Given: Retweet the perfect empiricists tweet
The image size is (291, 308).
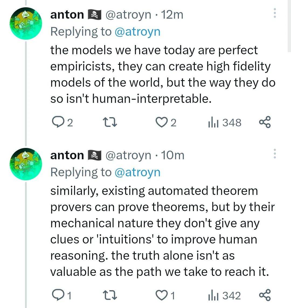Looking at the screenshot, I should pyautogui.click(x=110, y=123).
